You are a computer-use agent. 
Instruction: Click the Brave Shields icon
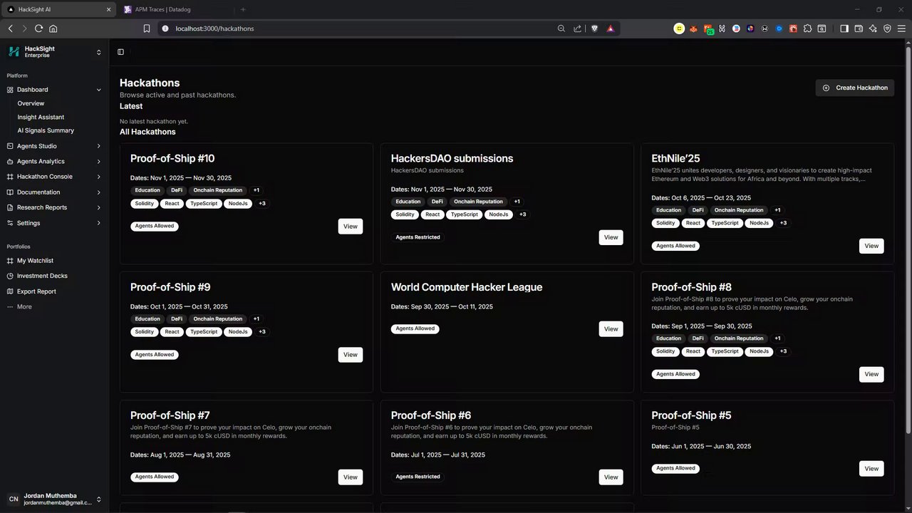tap(595, 28)
